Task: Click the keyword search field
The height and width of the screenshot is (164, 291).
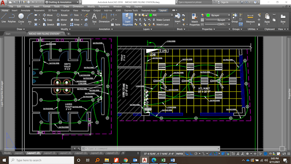Action: pos(194,2)
